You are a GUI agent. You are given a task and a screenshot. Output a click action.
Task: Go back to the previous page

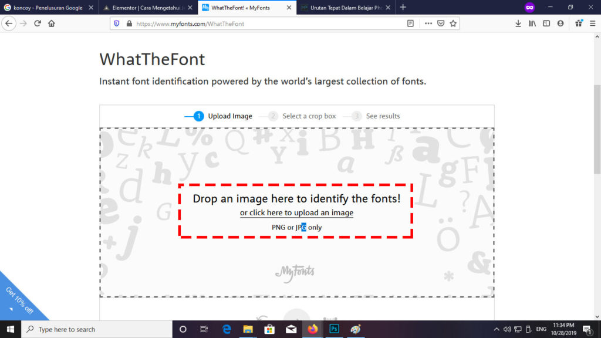pos(9,23)
